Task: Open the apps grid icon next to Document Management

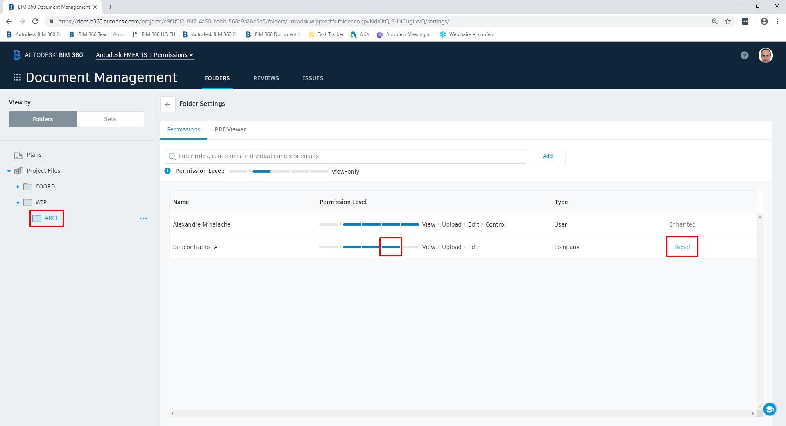Action: coord(17,77)
